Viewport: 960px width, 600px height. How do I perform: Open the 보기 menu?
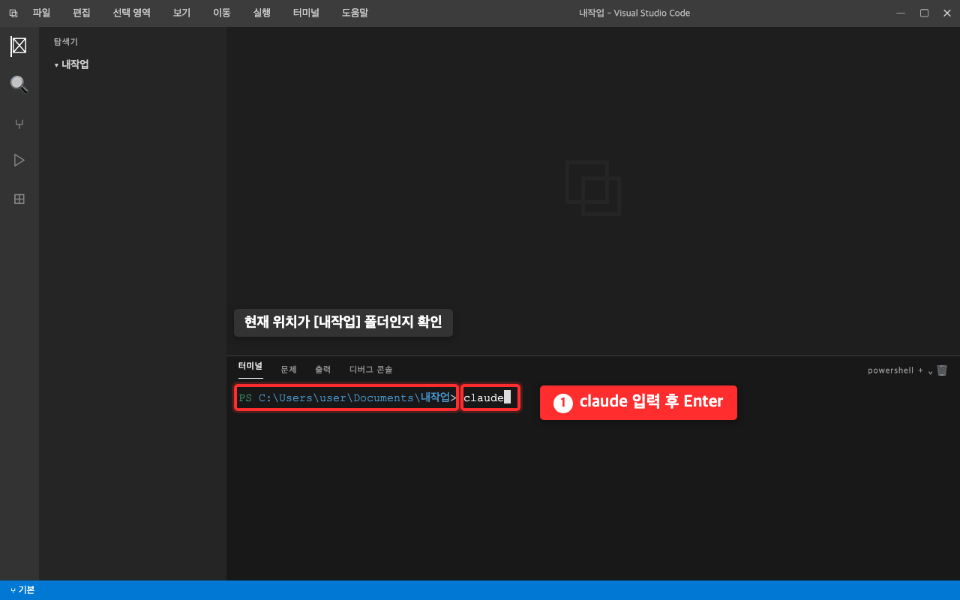pos(181,13)
